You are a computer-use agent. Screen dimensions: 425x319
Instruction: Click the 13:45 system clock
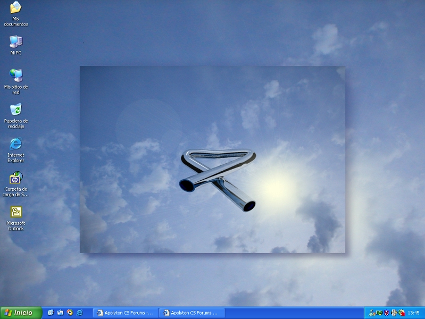point(413,313)
